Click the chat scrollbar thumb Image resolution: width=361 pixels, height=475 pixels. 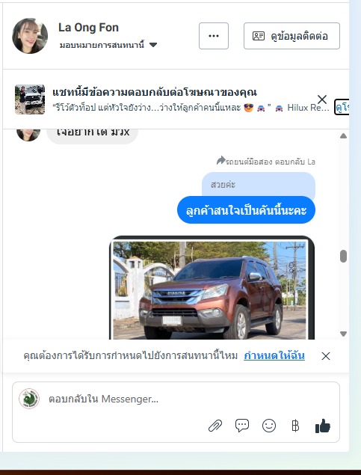pos(343,257)
